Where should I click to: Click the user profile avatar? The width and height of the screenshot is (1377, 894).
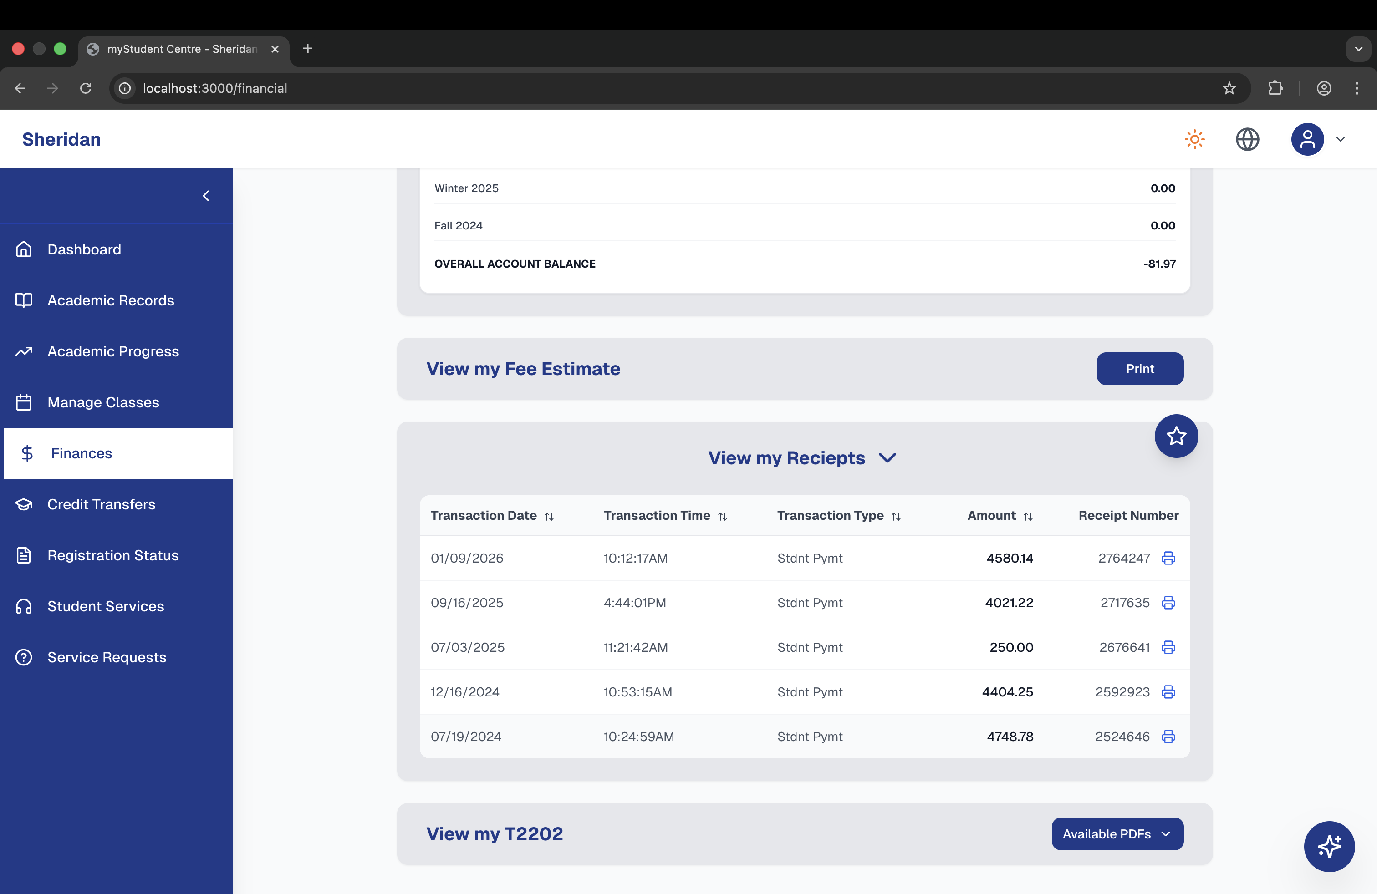coord(1308,139)
